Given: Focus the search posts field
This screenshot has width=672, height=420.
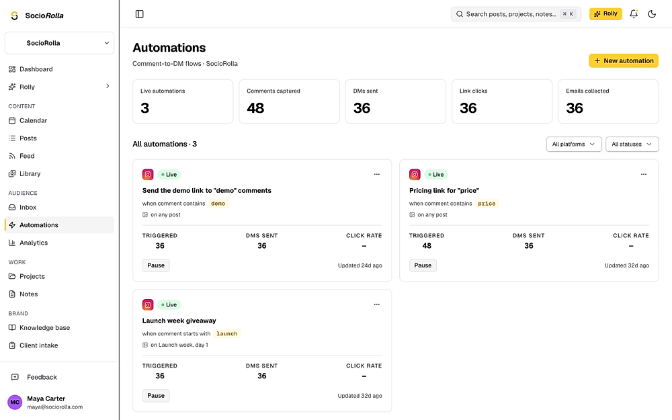Looking at the screenshot, I should point(516,14).
